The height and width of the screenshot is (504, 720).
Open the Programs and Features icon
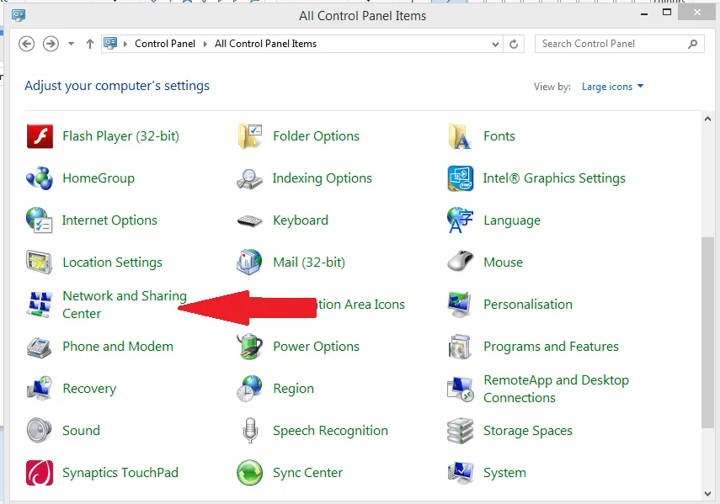(x=460, y=347)
